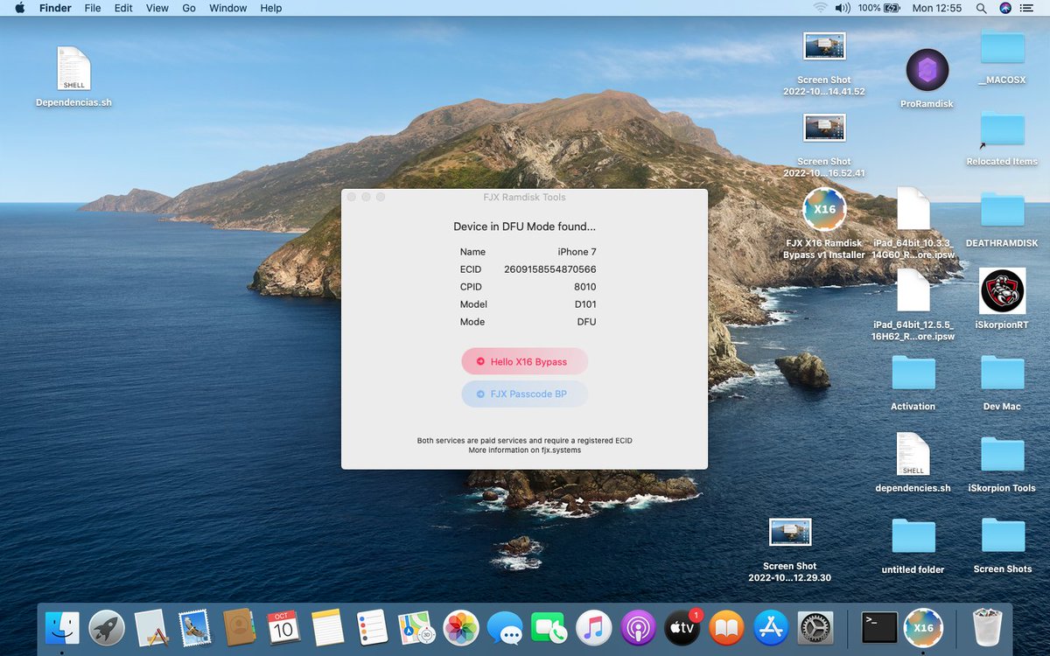Screen dimensions: 1050x656
Task: Click the volume icon in menu bar
Action: (x=843, y=8)
